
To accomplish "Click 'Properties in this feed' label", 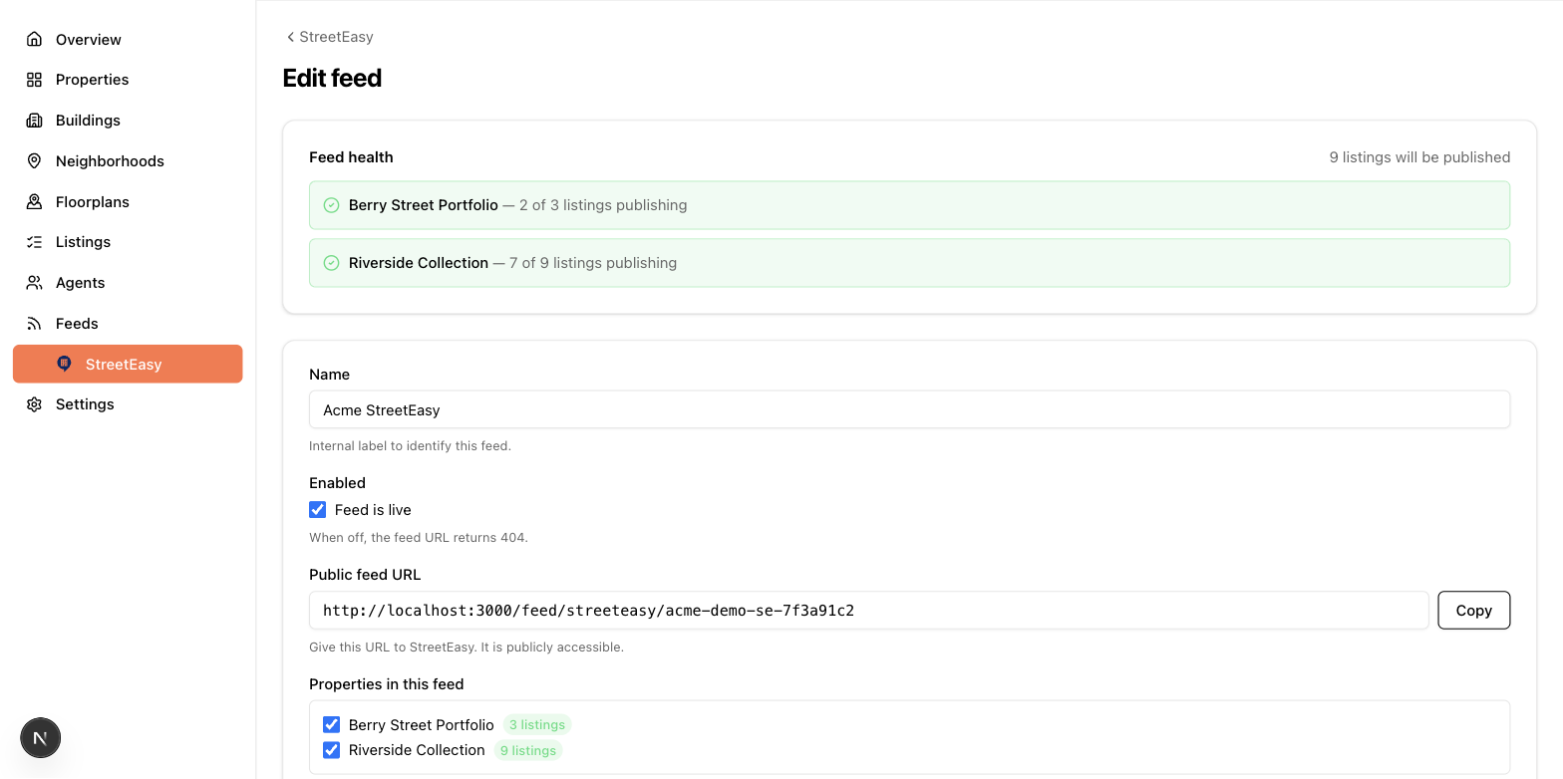I will tap(387, 684).
